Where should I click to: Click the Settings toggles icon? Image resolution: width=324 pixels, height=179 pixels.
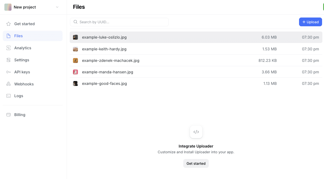(x=9, y=60)
